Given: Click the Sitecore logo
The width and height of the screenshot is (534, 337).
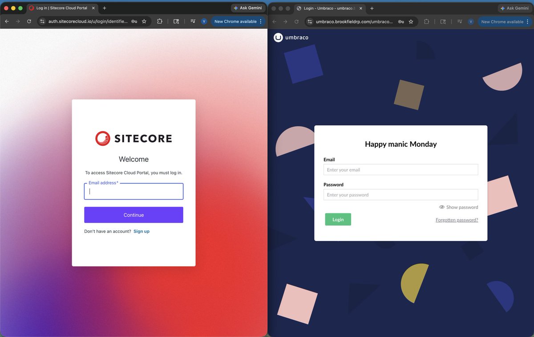Looking at the screenshot, I should tap(133, 138).
